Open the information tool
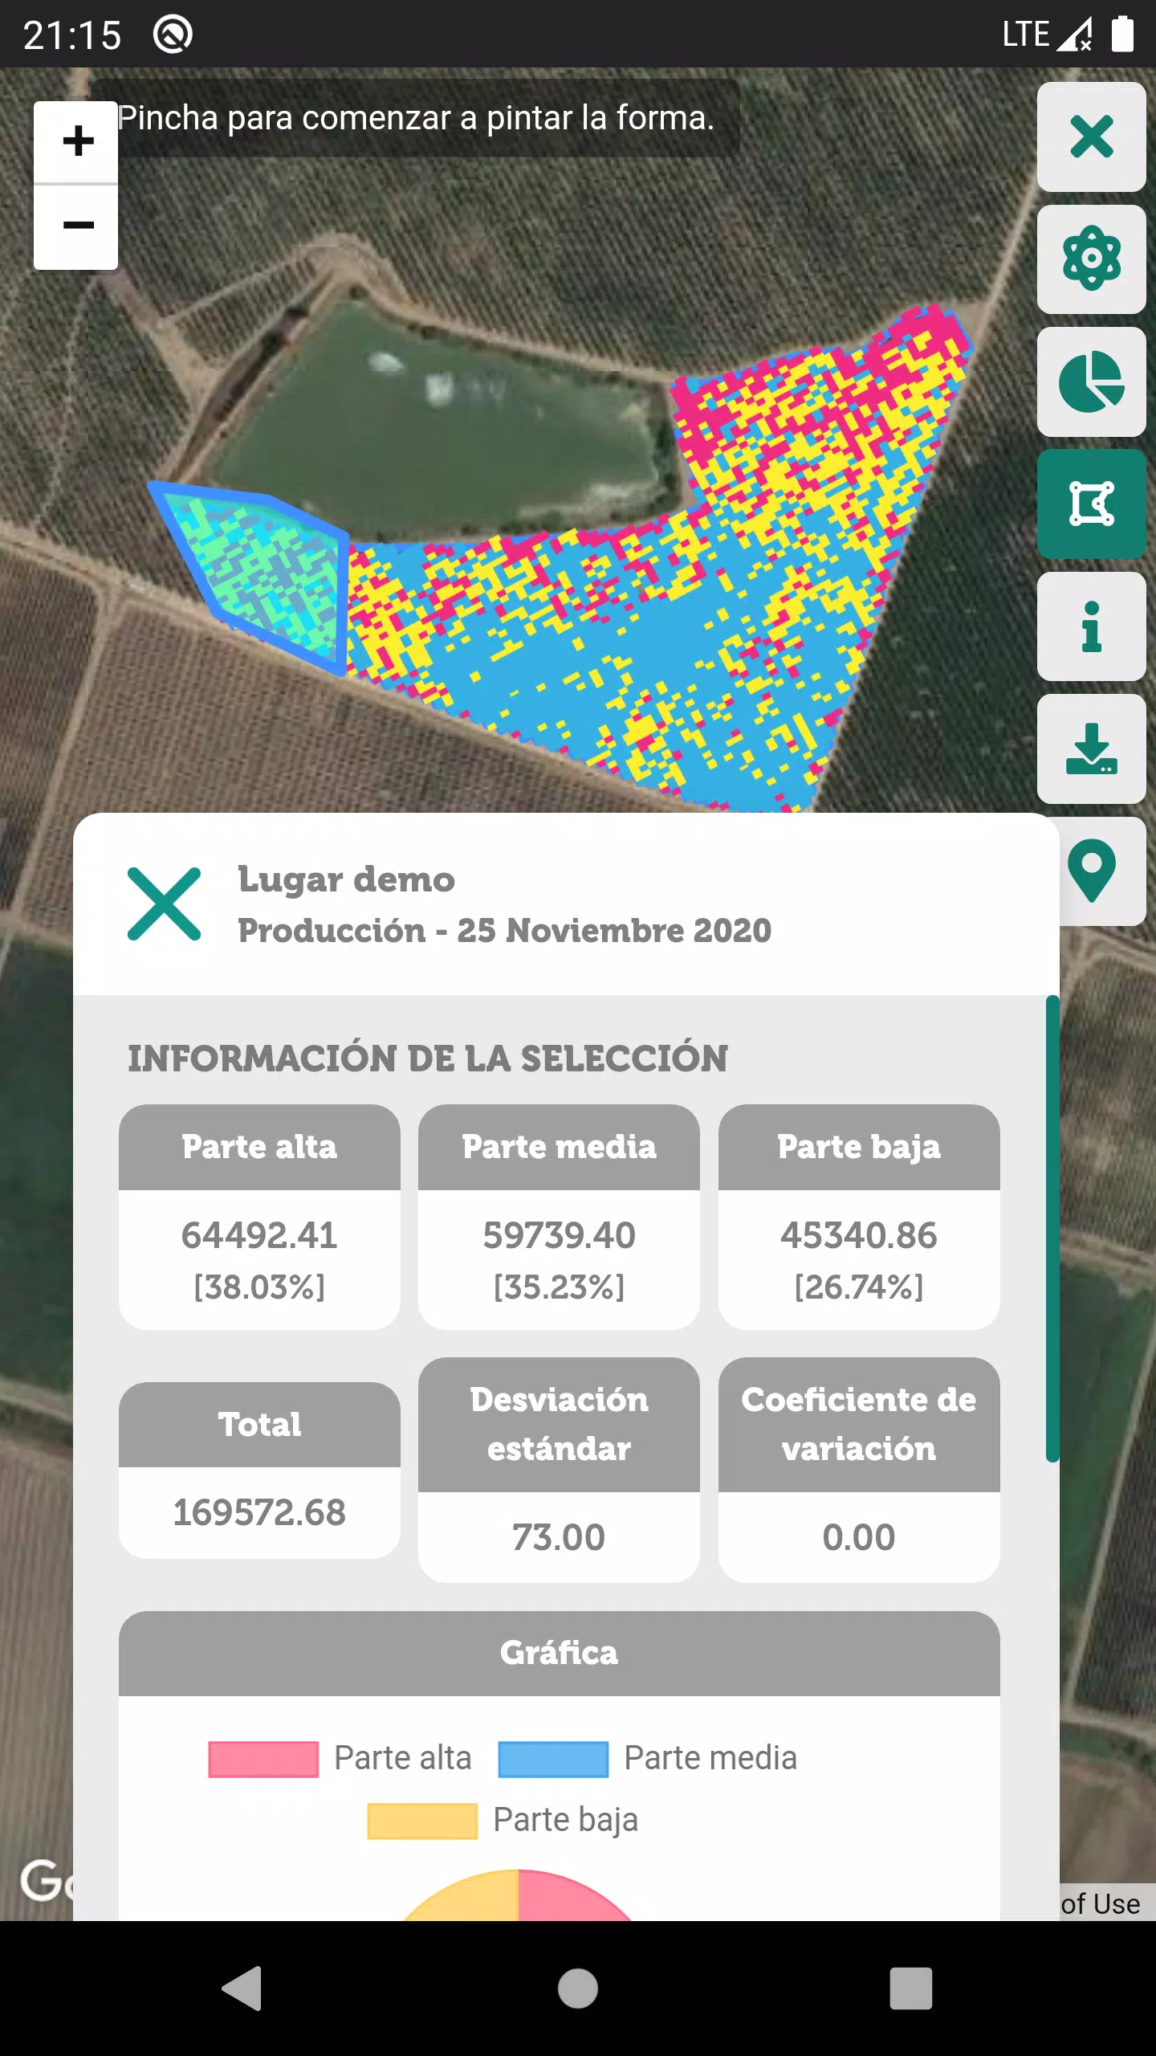The height and width of the screenshot is (2056, 1156). (x=1091, y=626)
